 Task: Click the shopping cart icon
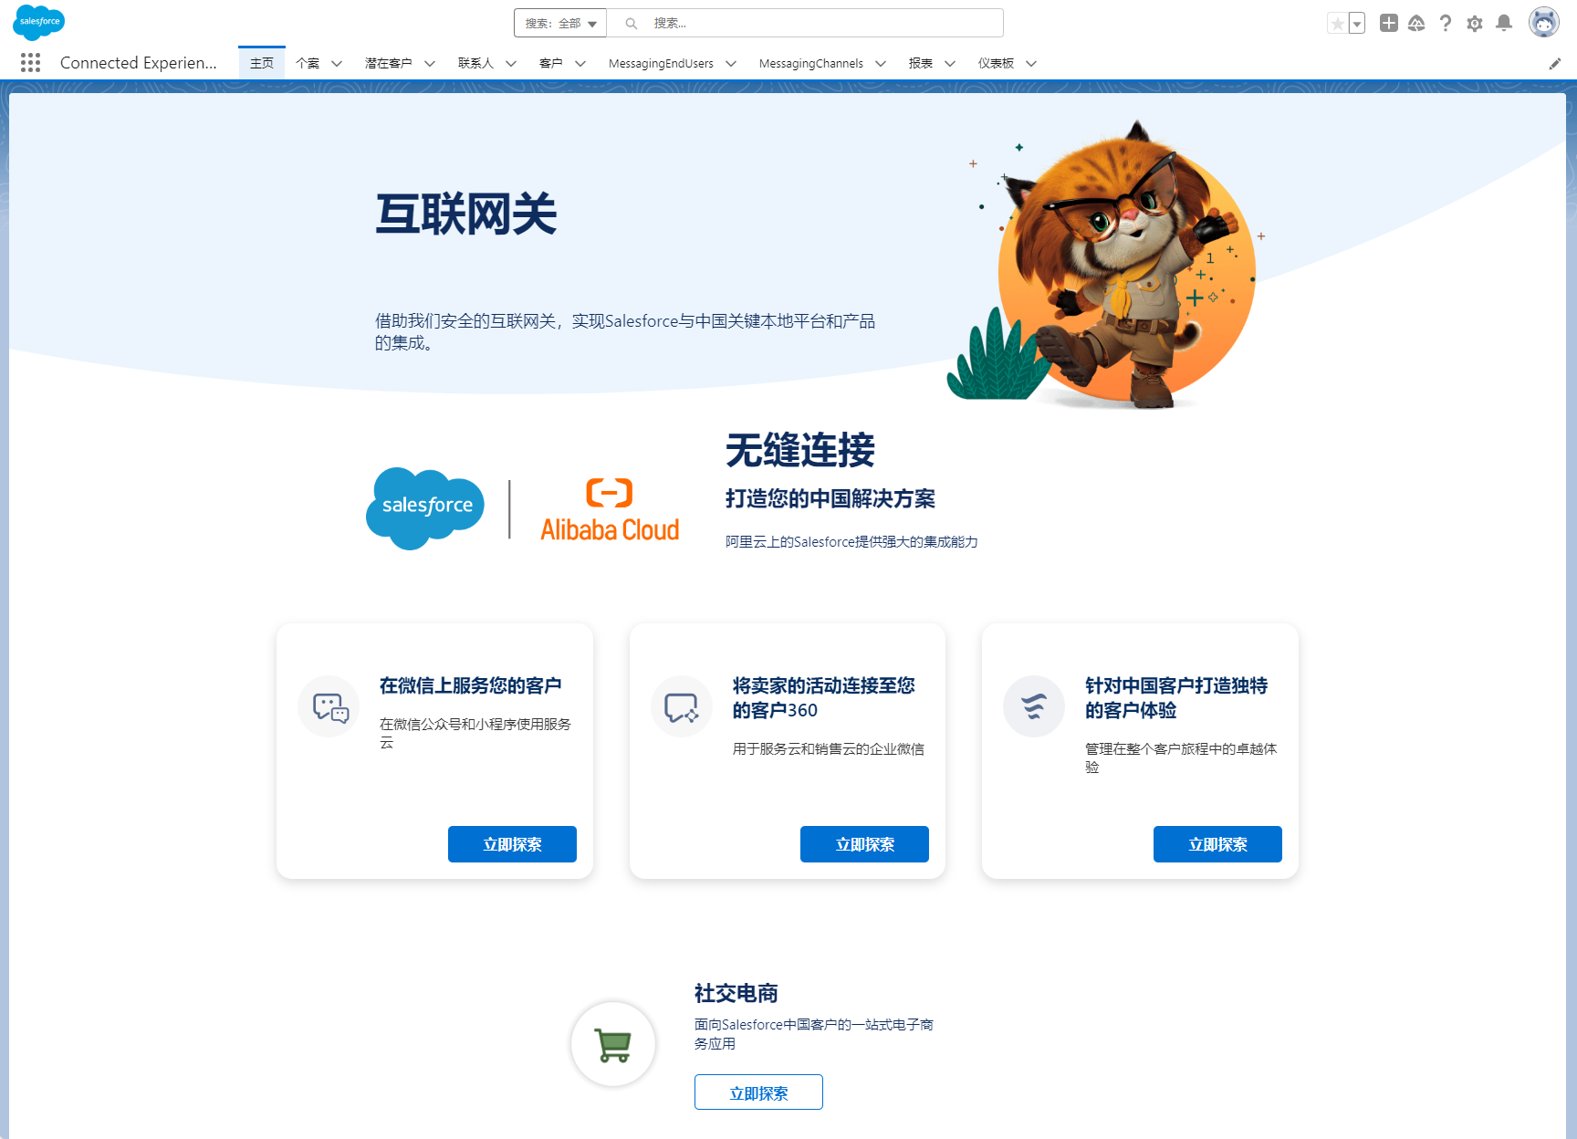(613, 1044)
